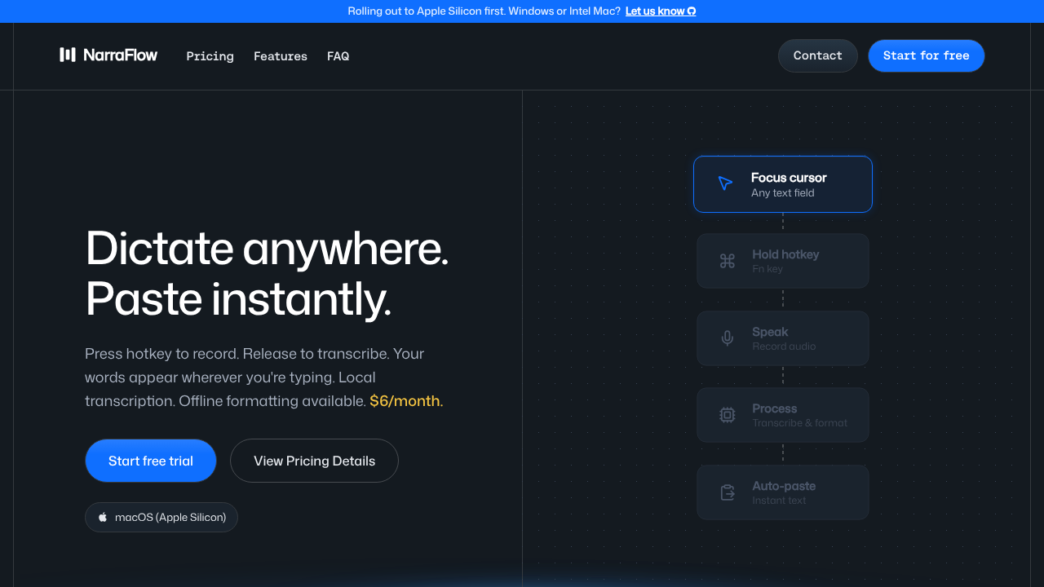The height and width of the screenshot is (587, 1044).
Task: Click the Start for free button
Action: 927,55
